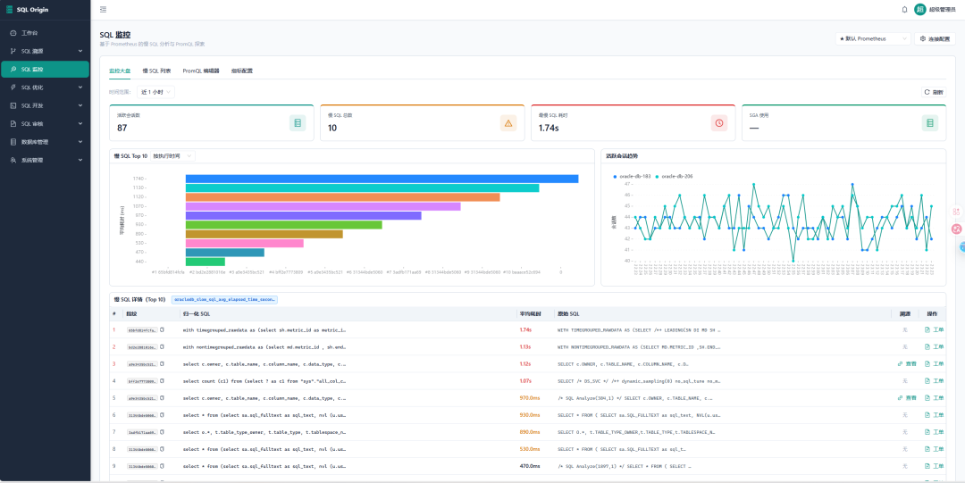Toggle the oracle-db-206 series in chart legend

click(675, 177)
